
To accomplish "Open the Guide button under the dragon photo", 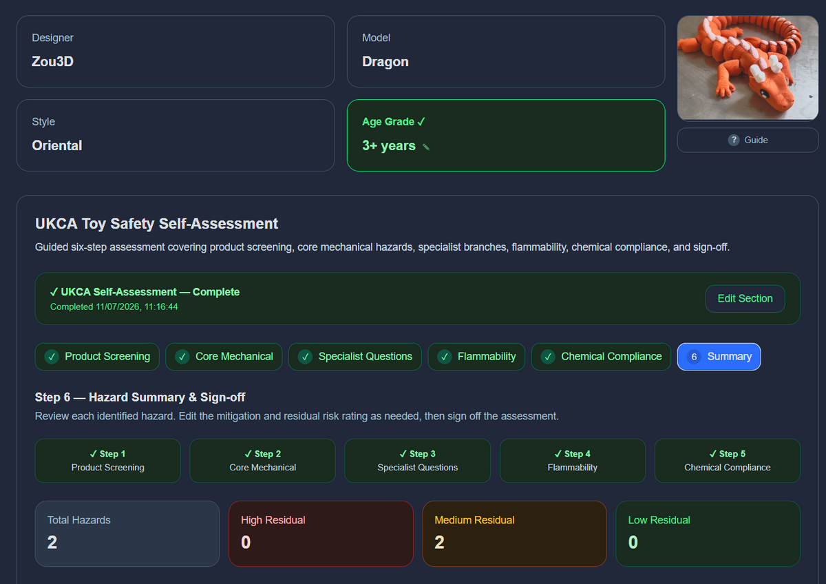I will (748, 140).
